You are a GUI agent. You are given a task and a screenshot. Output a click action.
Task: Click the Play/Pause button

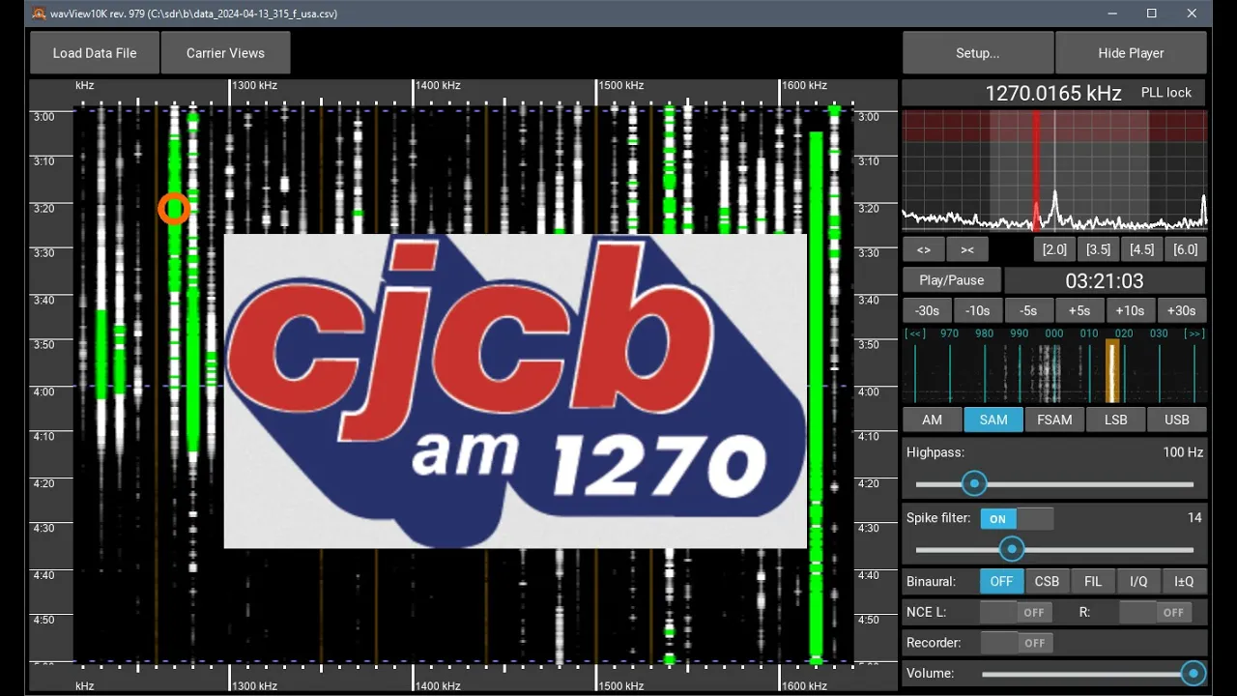(952, 280)
